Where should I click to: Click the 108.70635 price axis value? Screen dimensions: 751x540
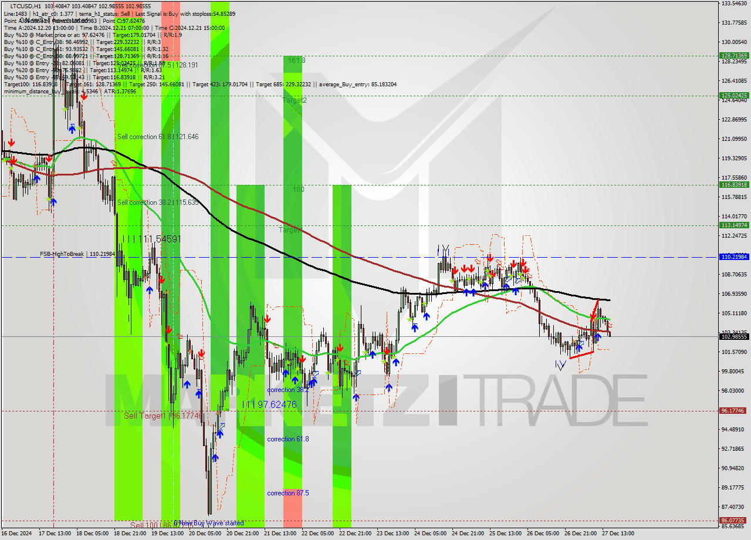point(734,275)
